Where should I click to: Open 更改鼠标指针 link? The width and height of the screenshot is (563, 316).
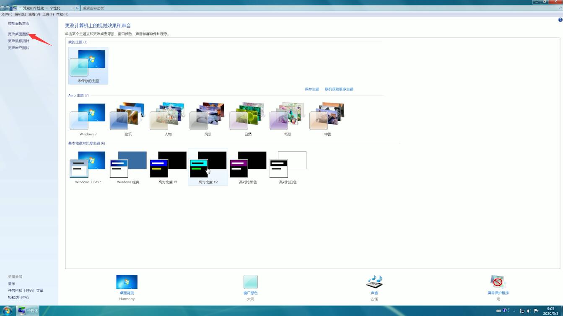pos(19,41)
